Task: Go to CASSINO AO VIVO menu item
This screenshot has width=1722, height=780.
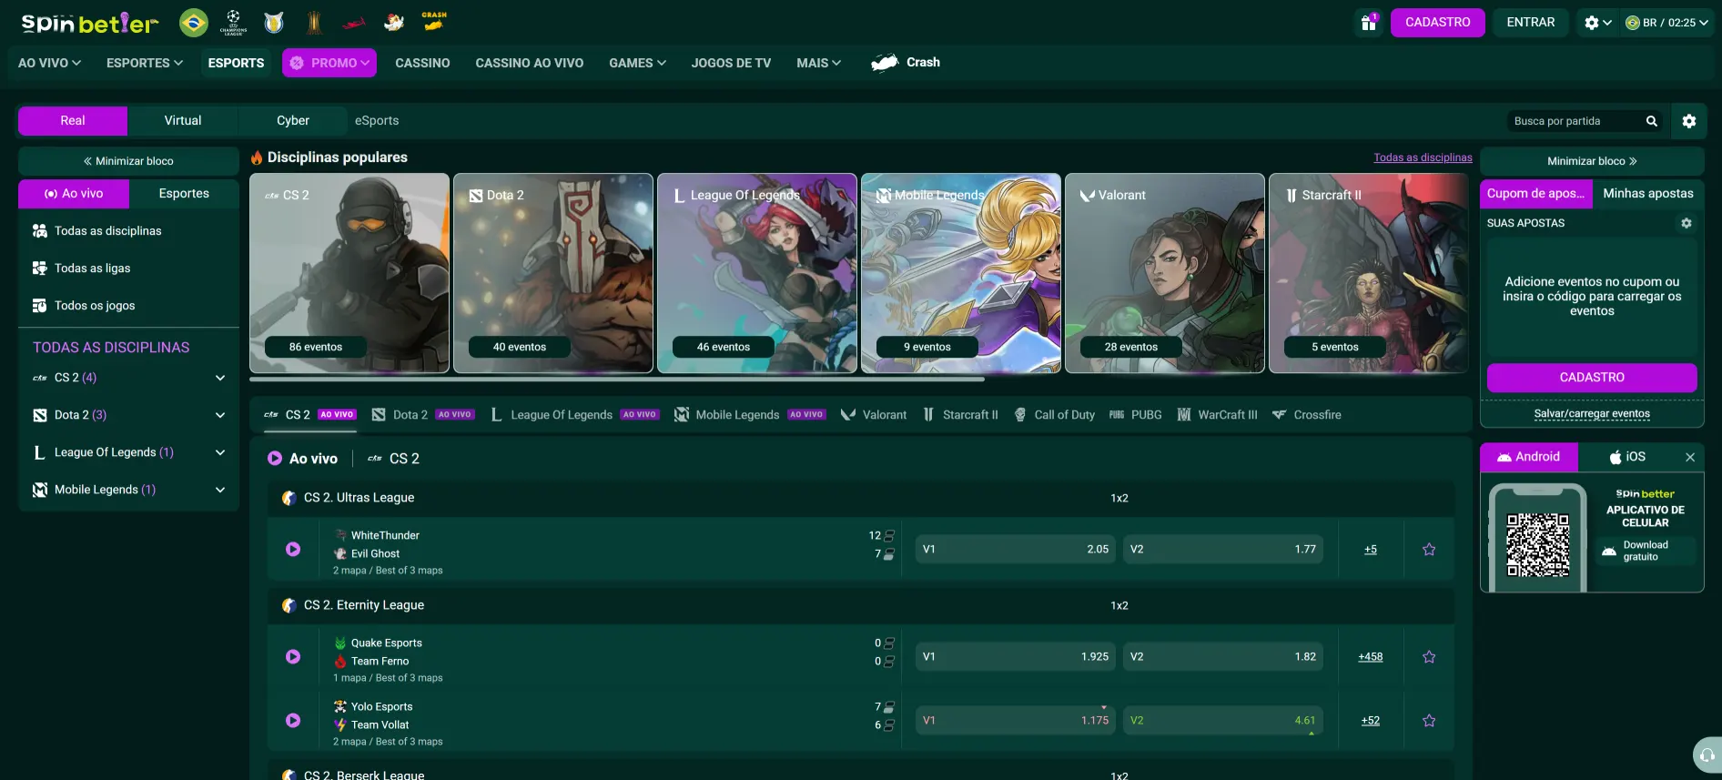Action: pyautogui.click(x=530, y=63)
